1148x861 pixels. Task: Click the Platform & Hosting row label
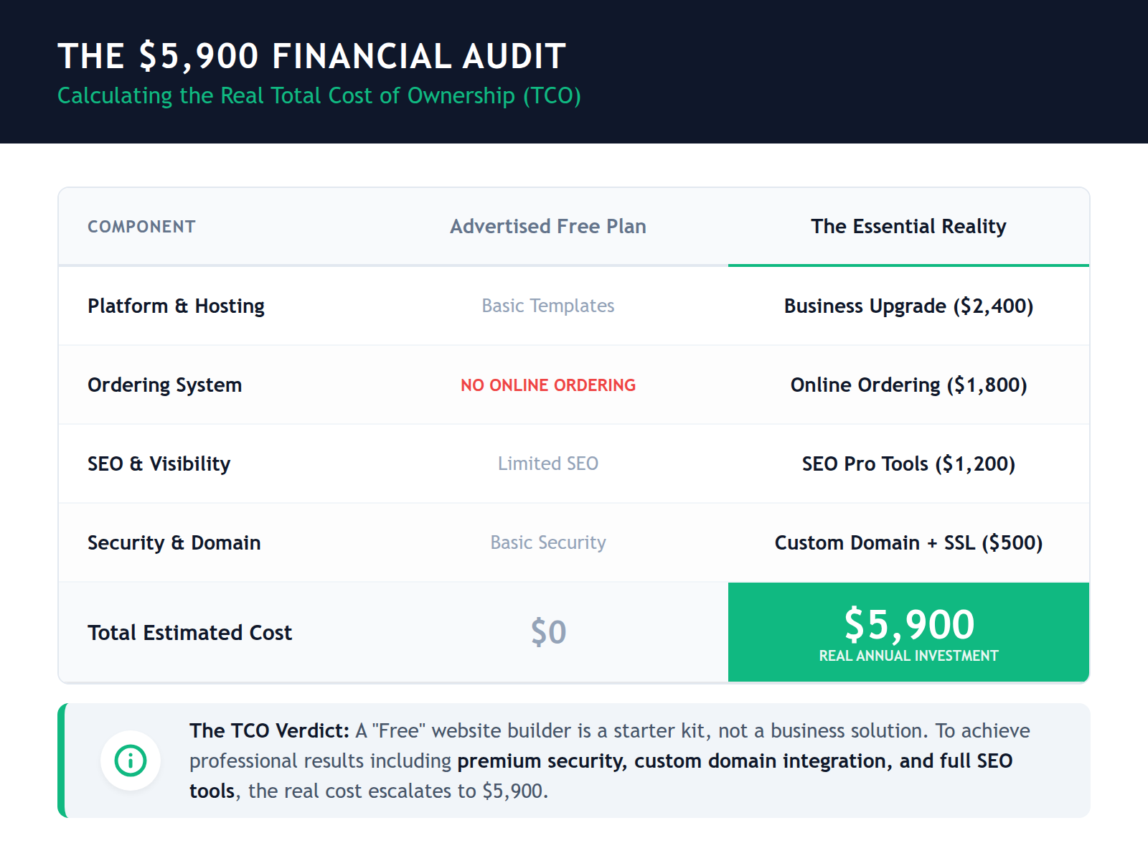click(x=176, y=306)
